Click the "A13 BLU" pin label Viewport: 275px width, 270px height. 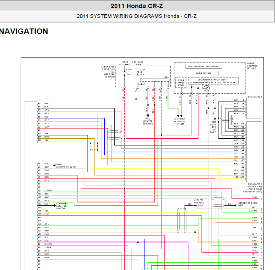[x=43, y=204]
